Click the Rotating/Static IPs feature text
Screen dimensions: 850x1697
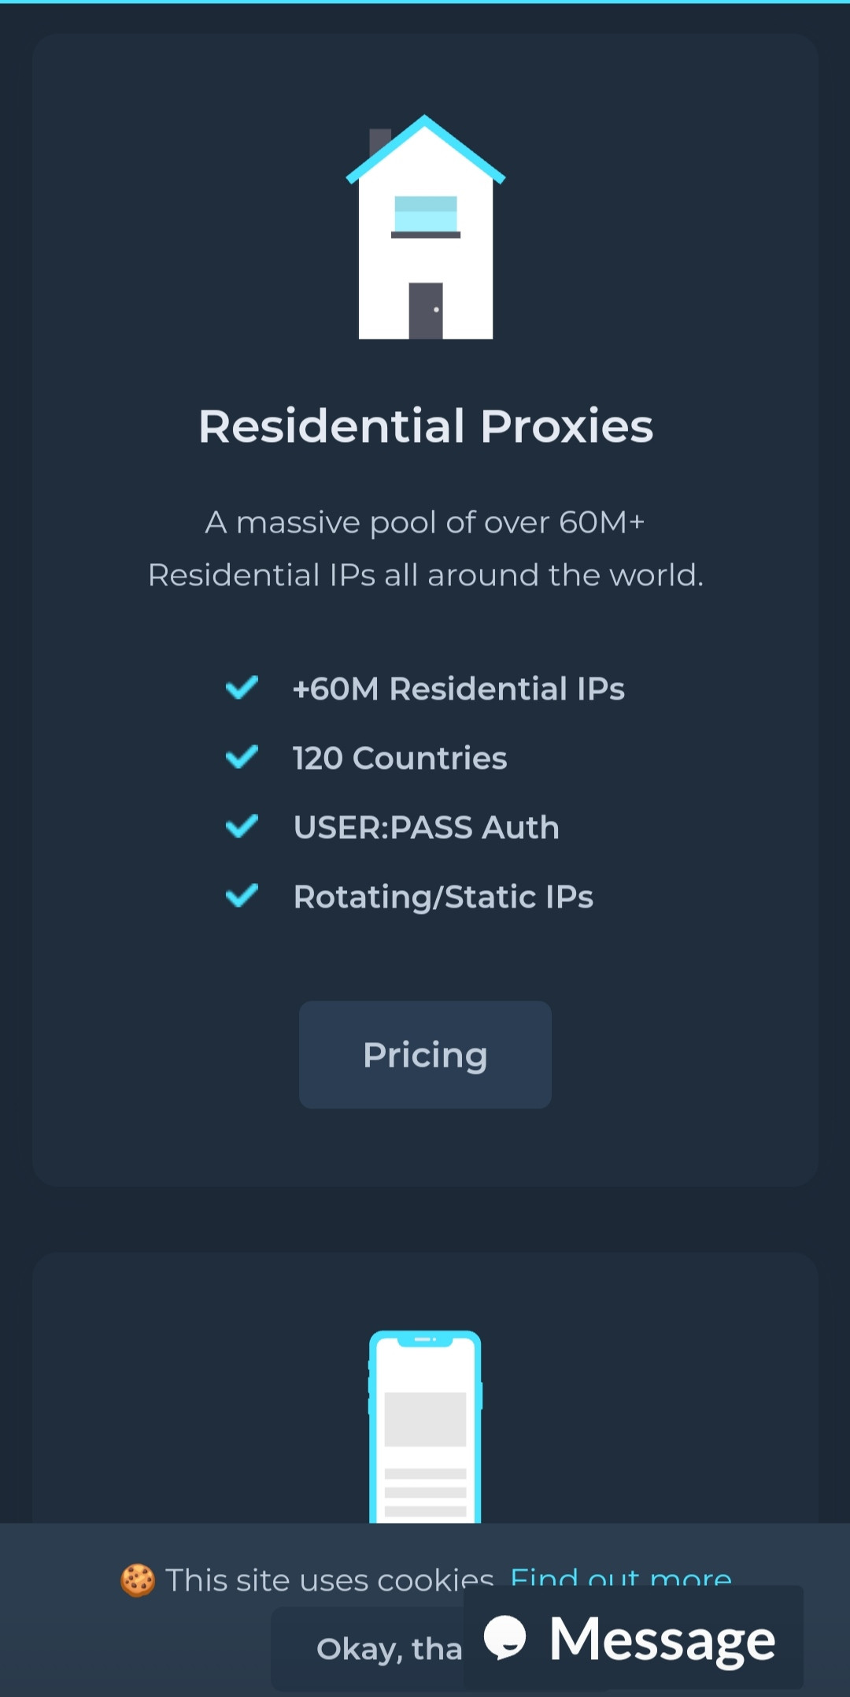click(443, 897)
